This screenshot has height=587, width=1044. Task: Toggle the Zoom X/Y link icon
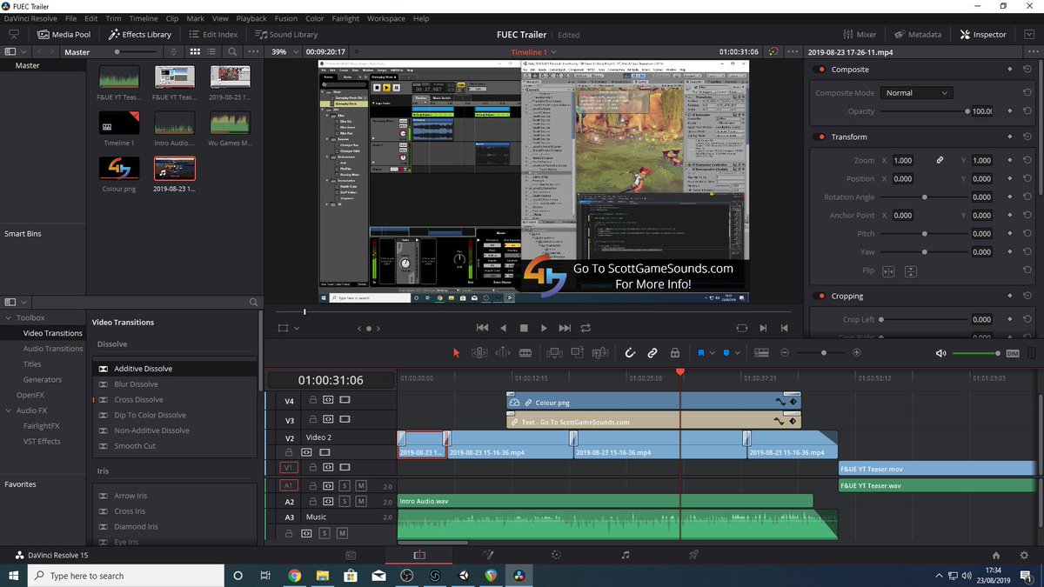pos(940,160)
